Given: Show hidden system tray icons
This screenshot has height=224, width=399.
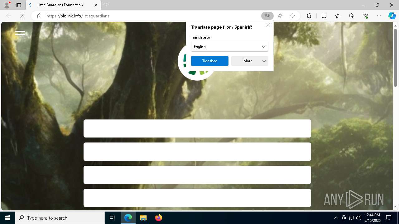Looking at the screenshot, I should (336, 218).
